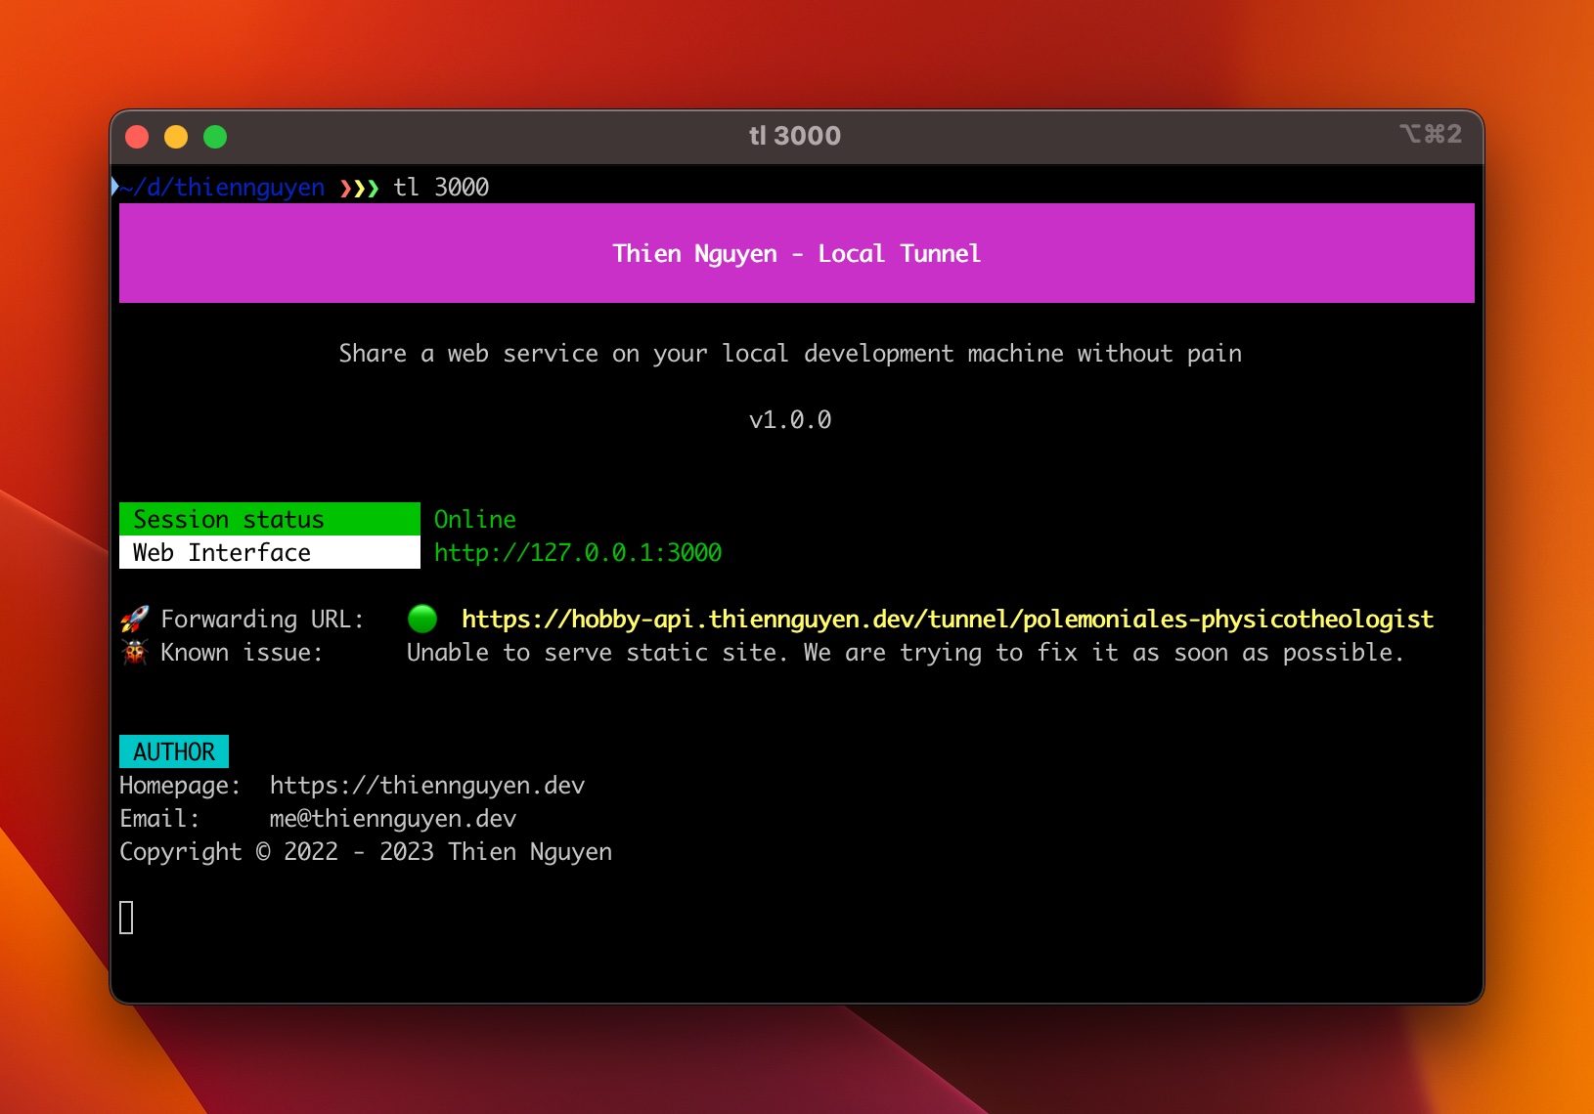
Task: Click the 'Known issue:' label
Action: coord(242,653)
